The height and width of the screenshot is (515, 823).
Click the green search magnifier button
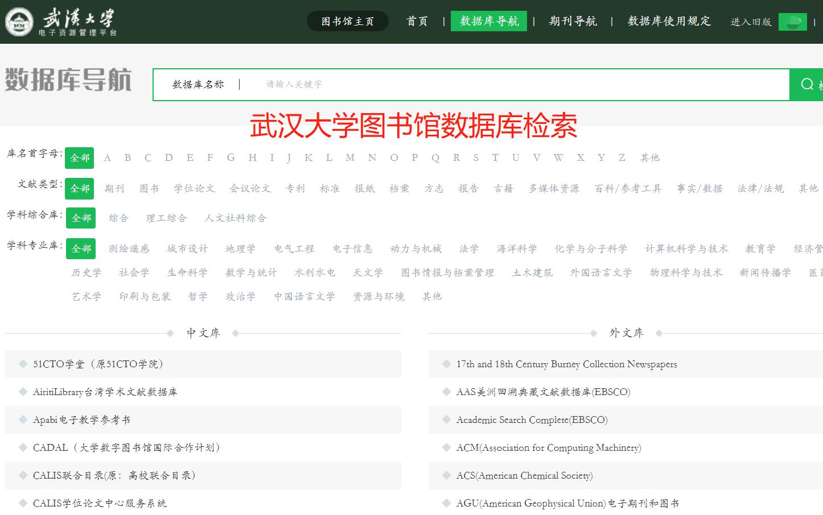[806, 85]
